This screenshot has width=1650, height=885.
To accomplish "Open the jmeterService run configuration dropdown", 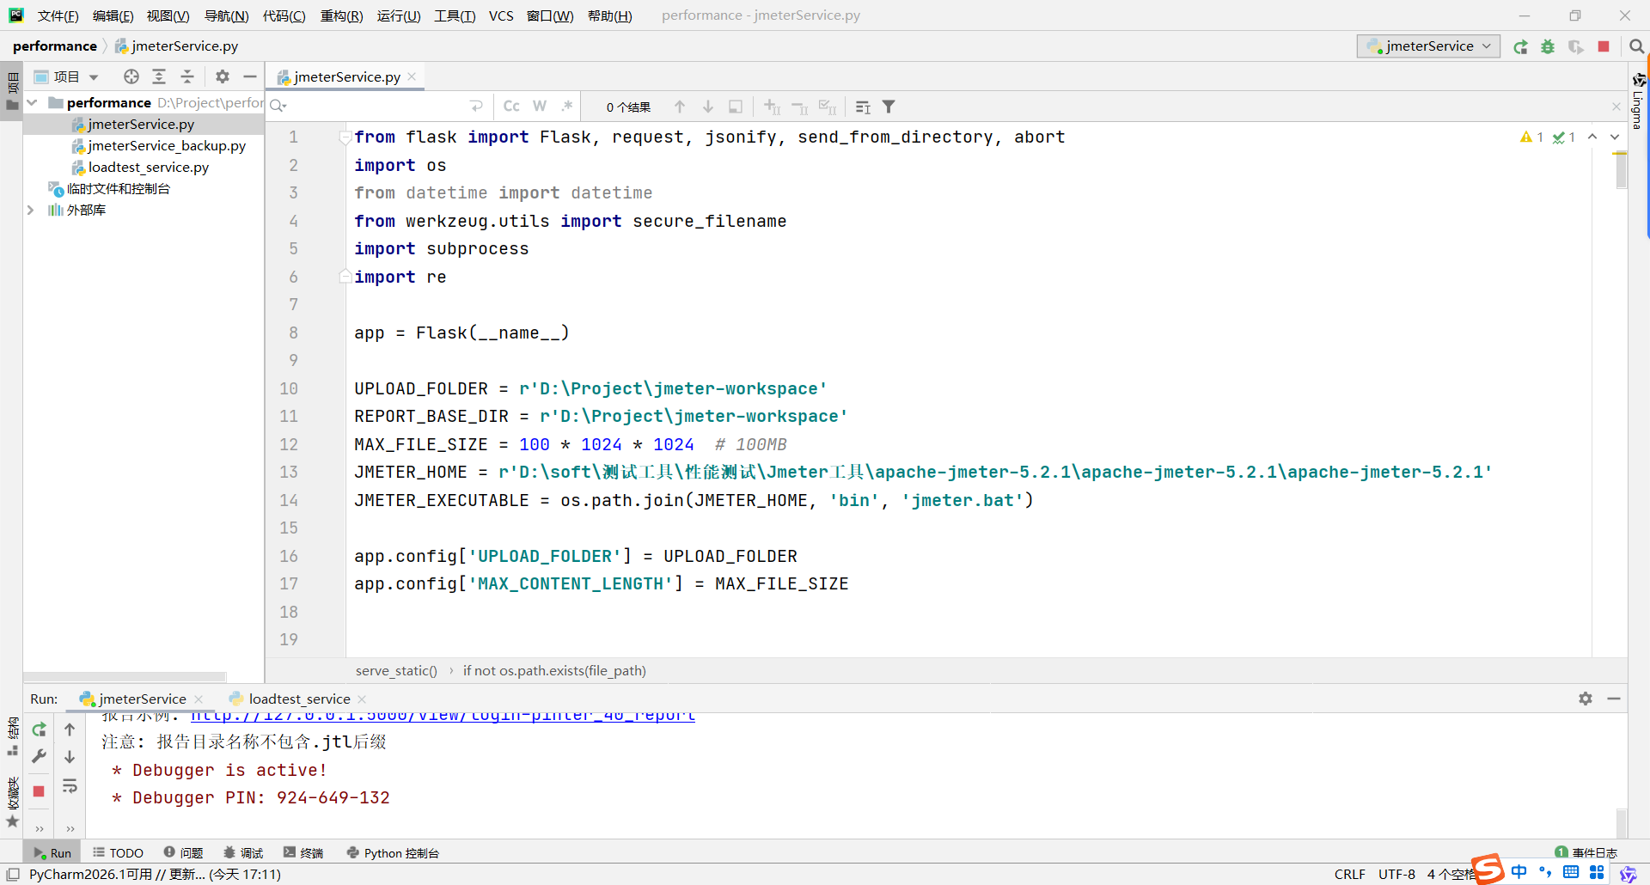I will click(x=1428, y=46).
